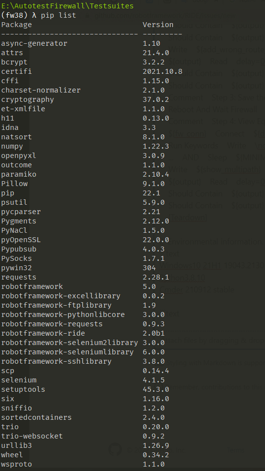
Task: Select the charset-normalizer package name
Action: click(x=41, y=90)
